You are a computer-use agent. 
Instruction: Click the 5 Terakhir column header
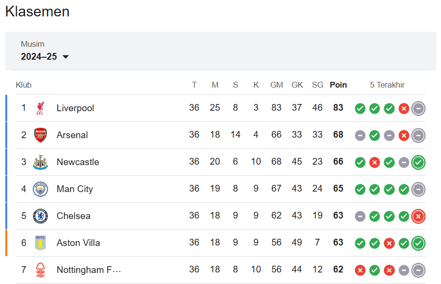[x=387, y=85]
